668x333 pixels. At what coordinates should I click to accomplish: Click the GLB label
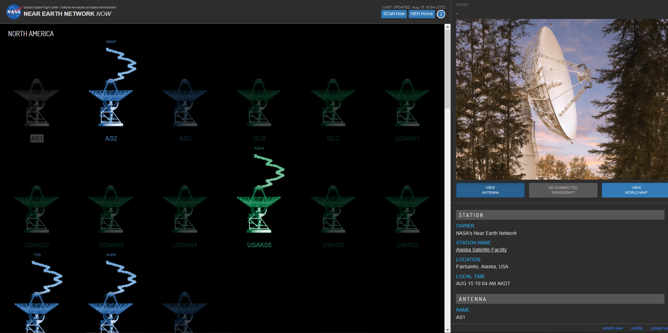click(x=259, y=139)
